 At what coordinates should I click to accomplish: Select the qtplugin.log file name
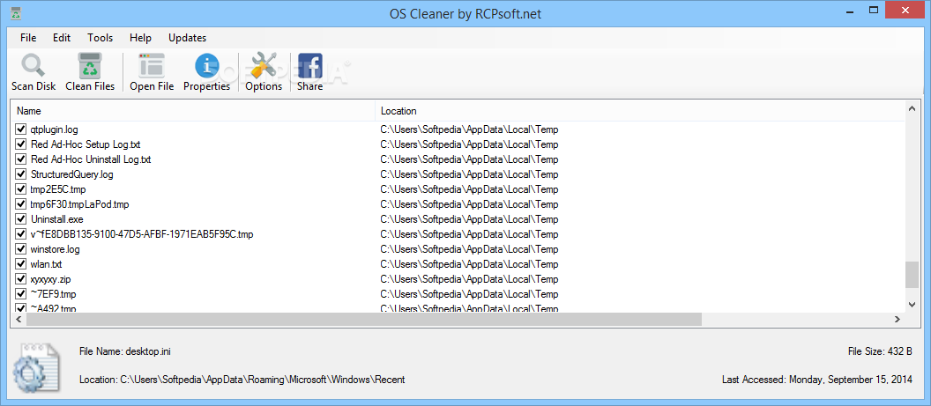(54, 129)
